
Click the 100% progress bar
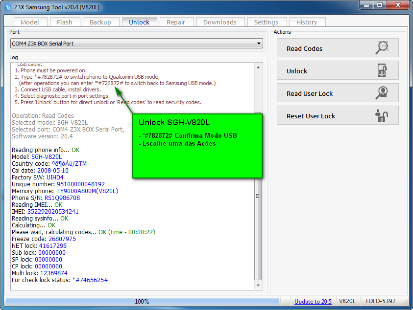pyautogui.click(x=142, y=301)
